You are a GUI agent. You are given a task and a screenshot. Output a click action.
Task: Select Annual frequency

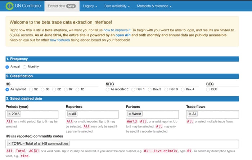(x=7, y=67)
